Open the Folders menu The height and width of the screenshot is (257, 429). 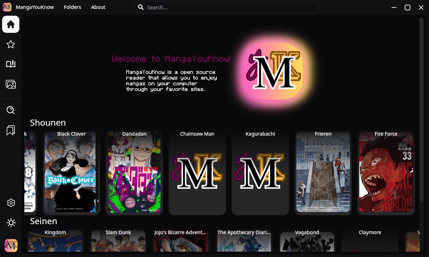point(72,7)
